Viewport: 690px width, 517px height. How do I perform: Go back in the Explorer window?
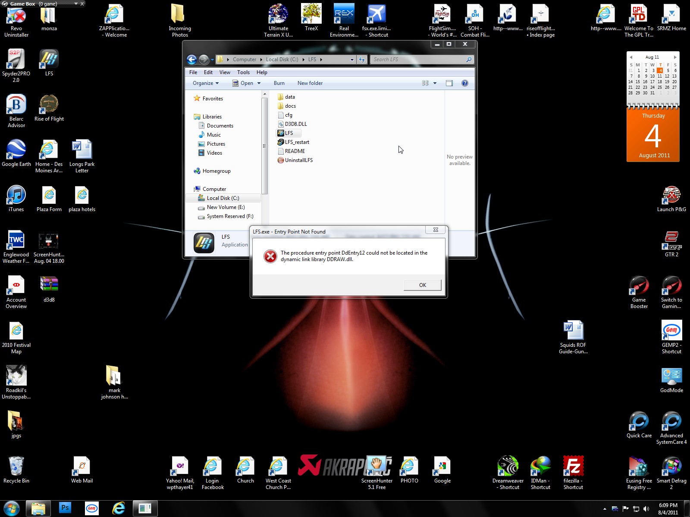coord(192,59)
